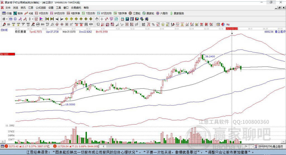The image size is (286, 155).
Task: Open the 浏览 menu
Action: coord(16,8)
